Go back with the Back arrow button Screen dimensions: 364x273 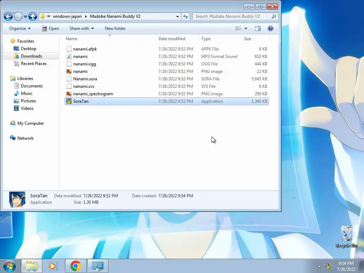8,16
